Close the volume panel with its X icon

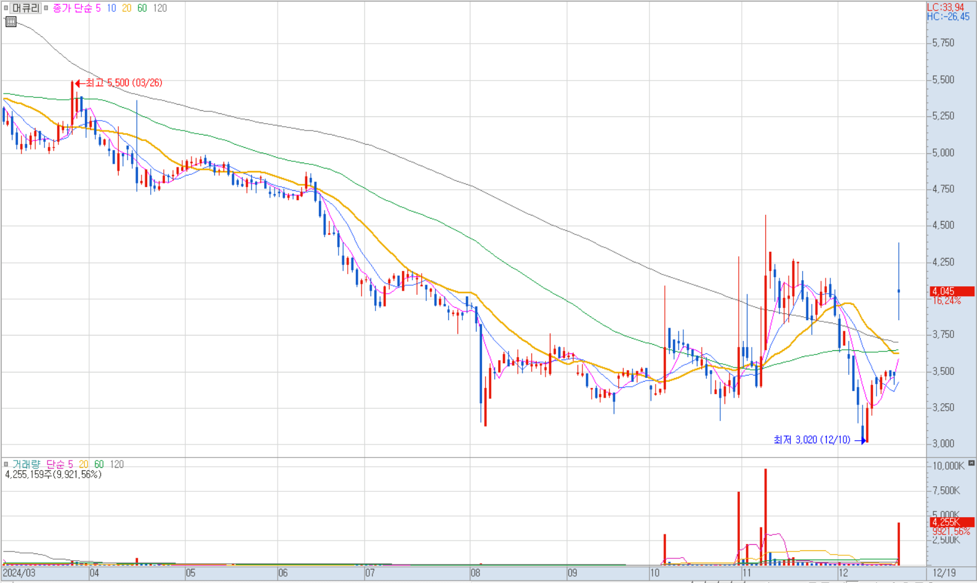coord(971,463)
